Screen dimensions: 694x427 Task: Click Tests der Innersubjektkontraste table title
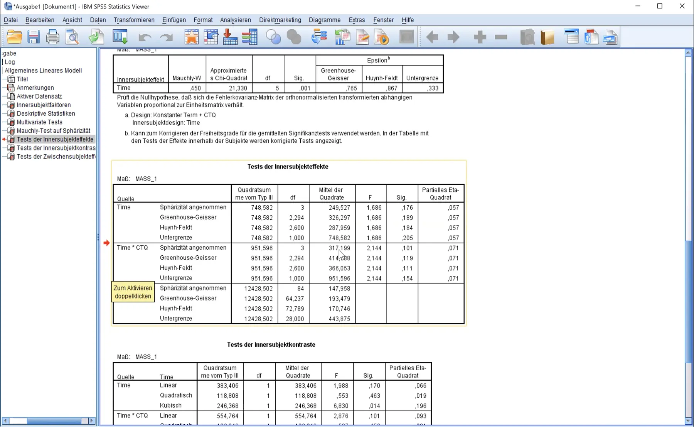click(271, 345)
